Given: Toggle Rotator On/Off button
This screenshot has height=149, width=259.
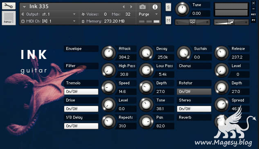Looking at the screenshot, I should click(x=194, y=92).
